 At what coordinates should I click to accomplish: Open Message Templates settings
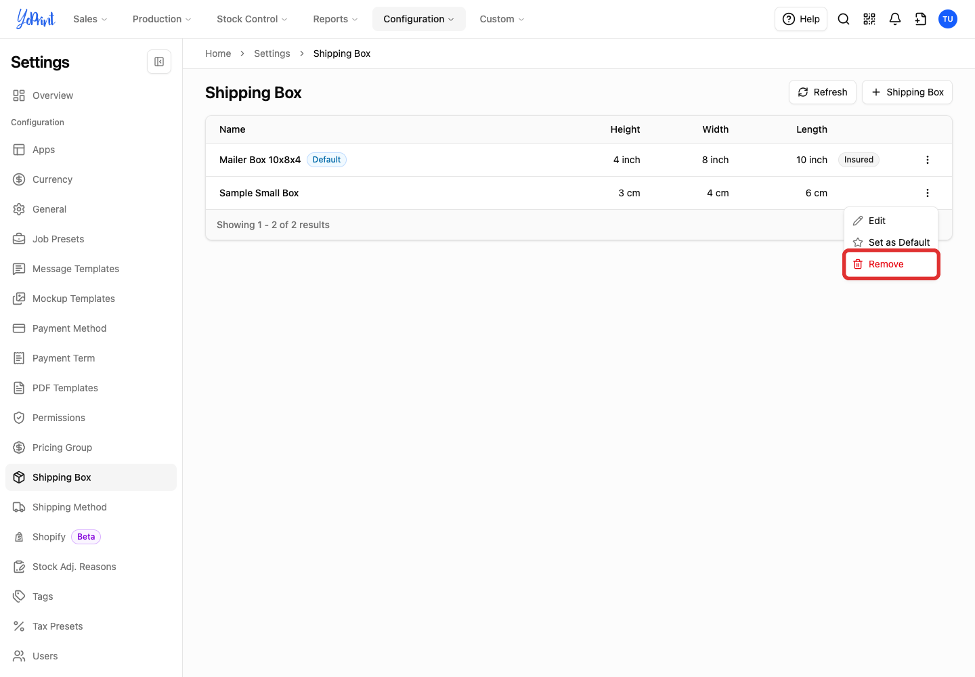point(91,269)
